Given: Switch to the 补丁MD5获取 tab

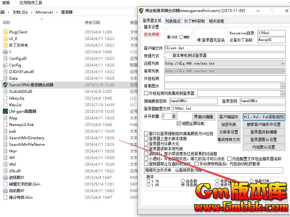Looking at the screenshot, I should pyautogui.click(x=194, y=21).
